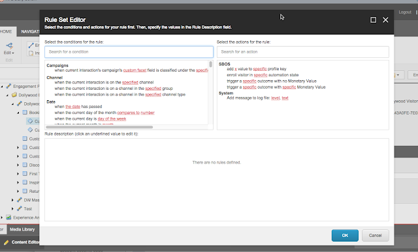Viewport: 418px width, 252px height.
Task: Click the Experience Analytics chart icon
Action: [8, 217]
